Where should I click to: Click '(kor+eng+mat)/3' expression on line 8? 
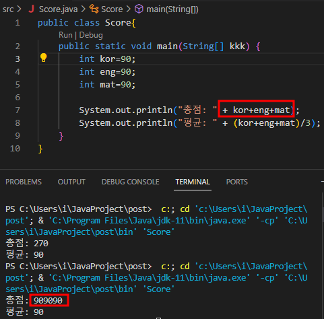[x=272, y=123]
